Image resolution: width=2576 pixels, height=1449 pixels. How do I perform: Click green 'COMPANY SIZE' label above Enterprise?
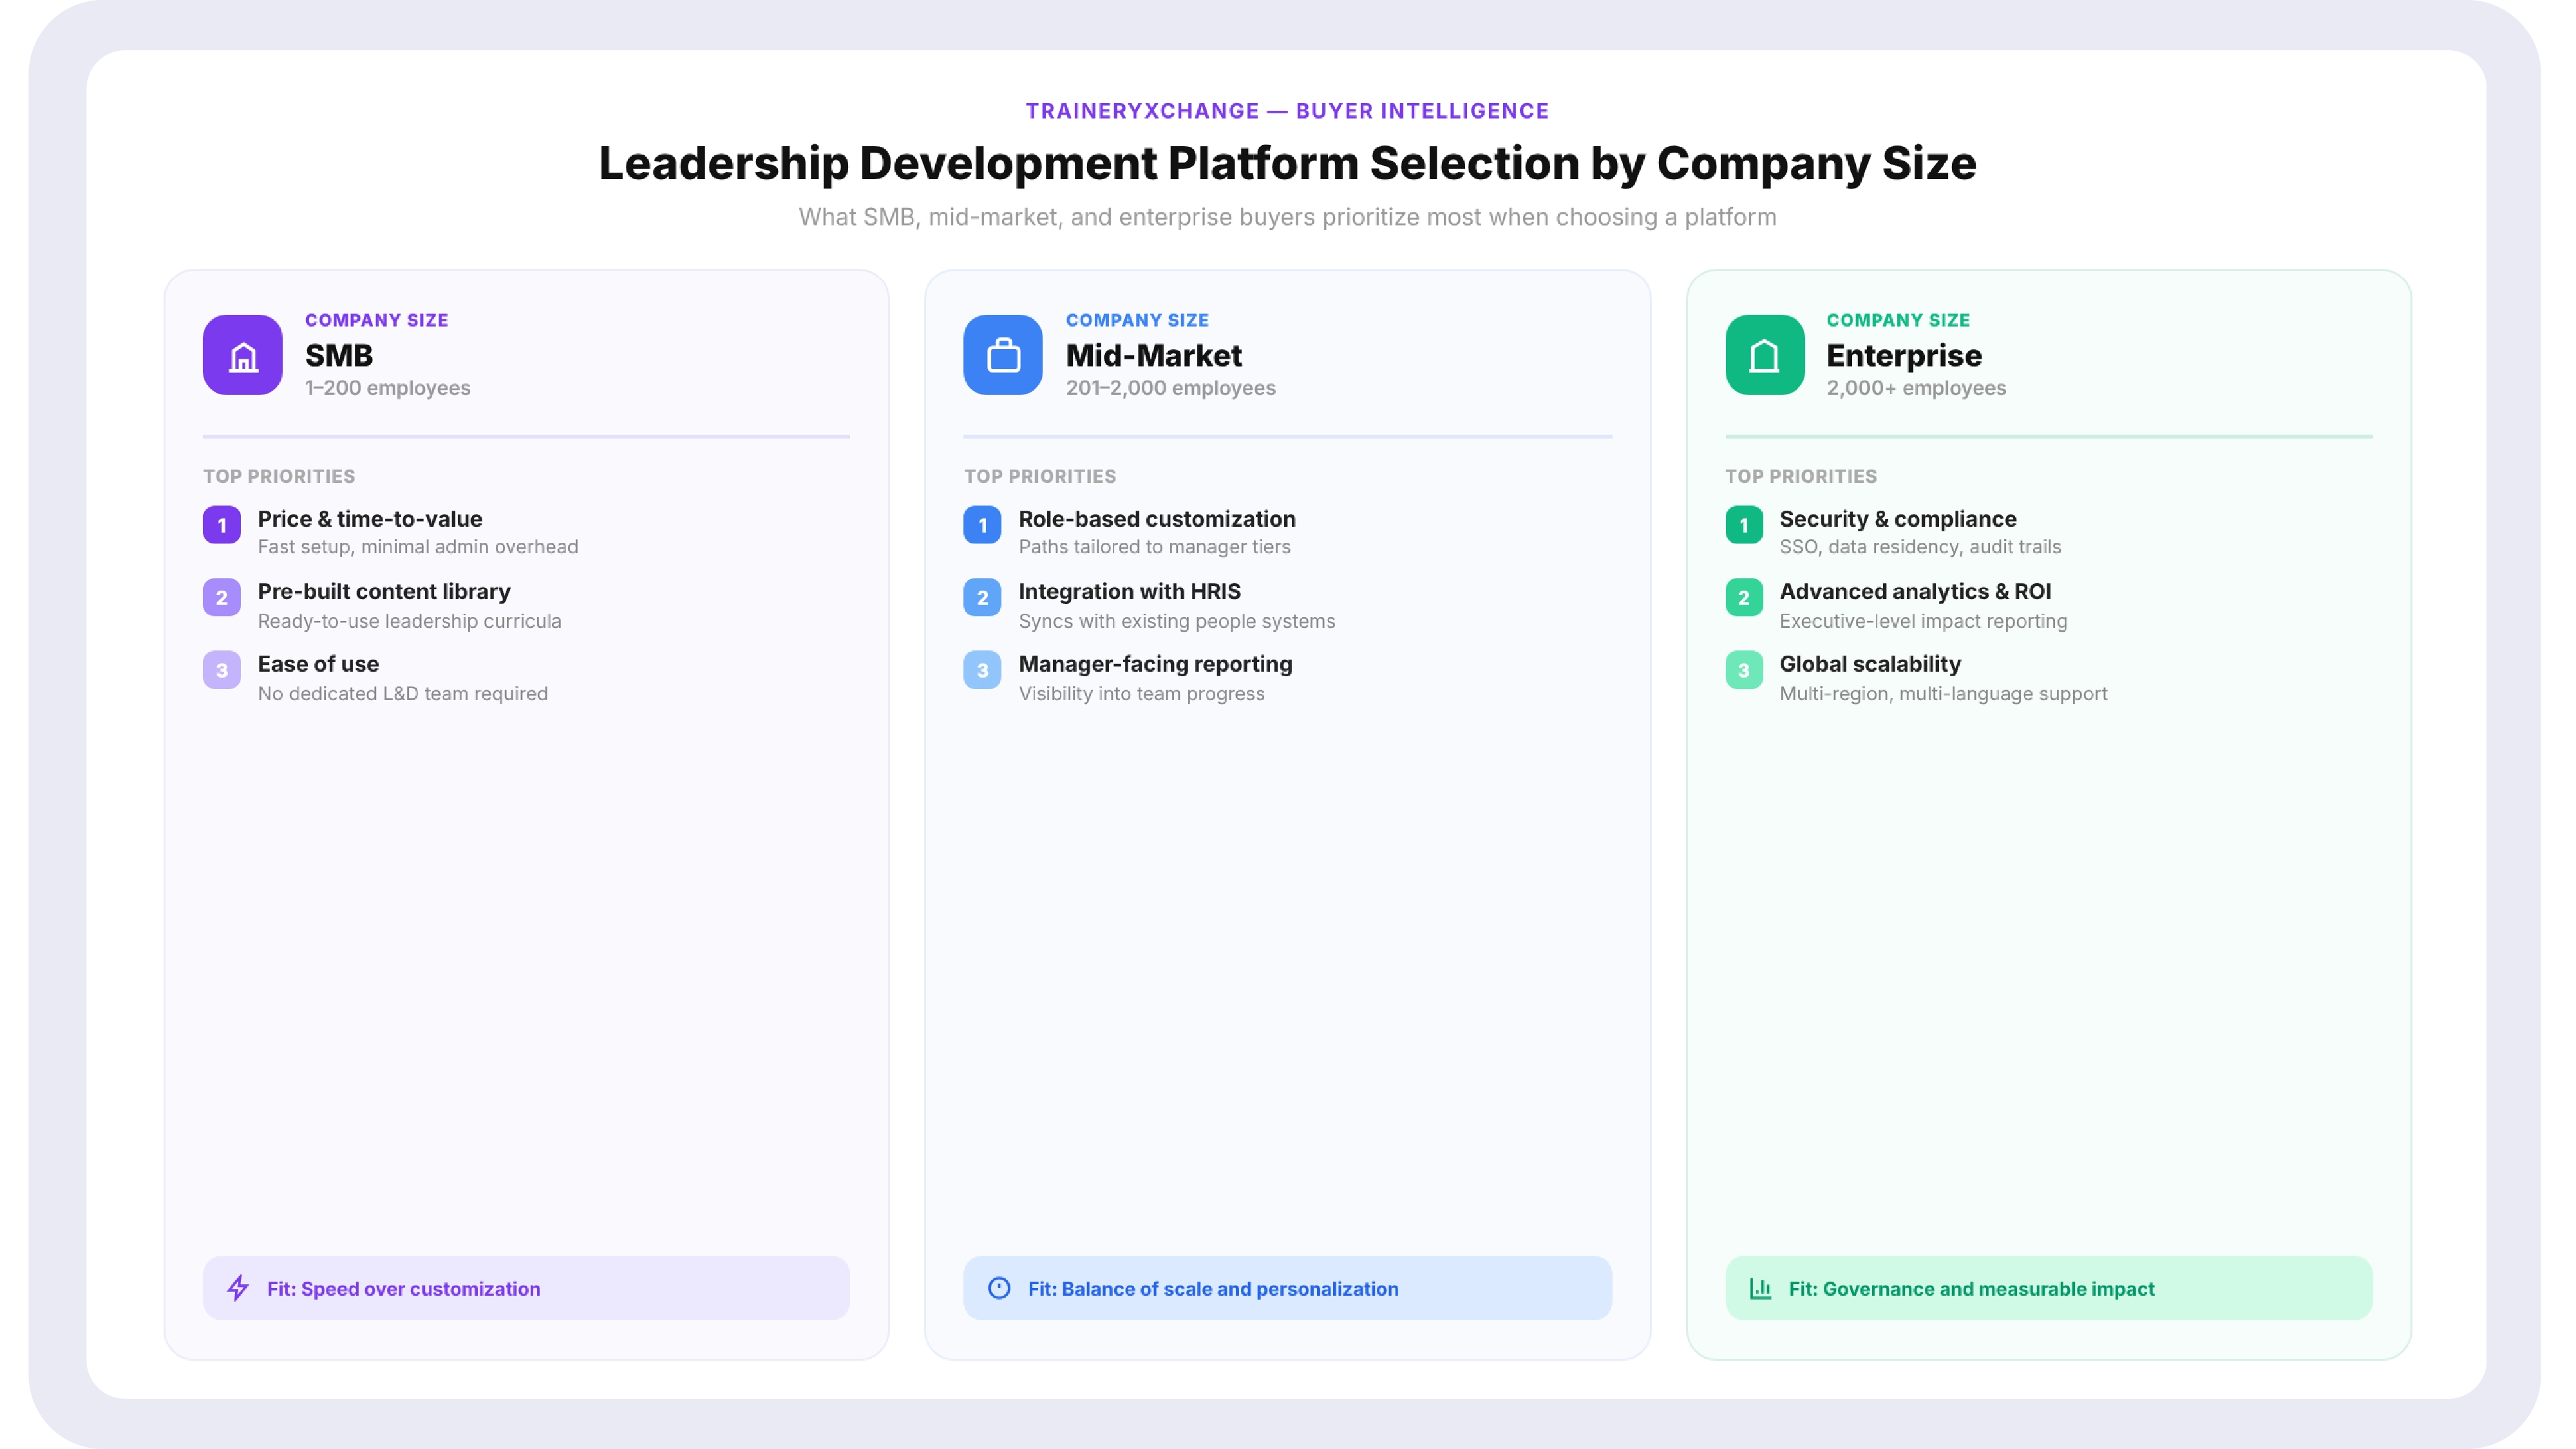(1898, 320)
